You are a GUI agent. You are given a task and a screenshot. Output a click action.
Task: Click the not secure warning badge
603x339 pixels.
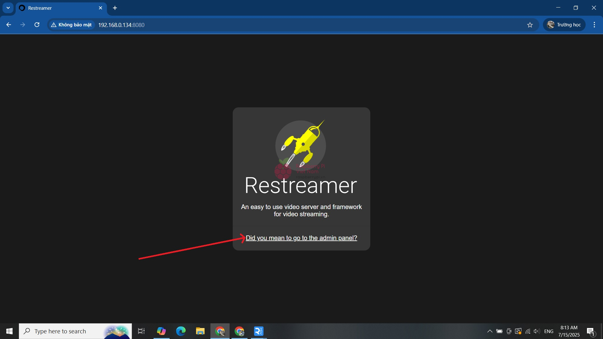click(72, 25)
